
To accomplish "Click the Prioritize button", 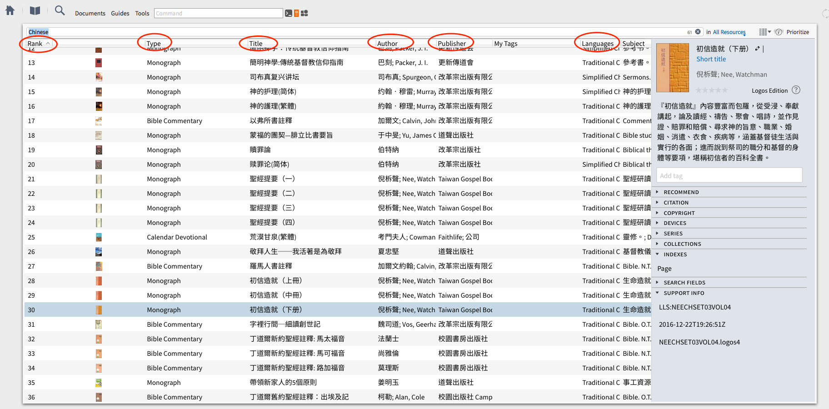I will (x=798, y=32).
